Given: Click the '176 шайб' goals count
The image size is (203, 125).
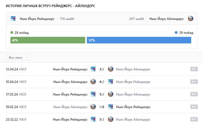Looking at the screenshot, I should click(x=67, y=19).
